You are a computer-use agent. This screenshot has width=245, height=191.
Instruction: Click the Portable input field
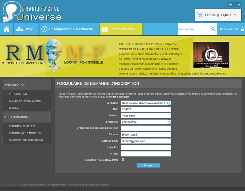[146, 154]
